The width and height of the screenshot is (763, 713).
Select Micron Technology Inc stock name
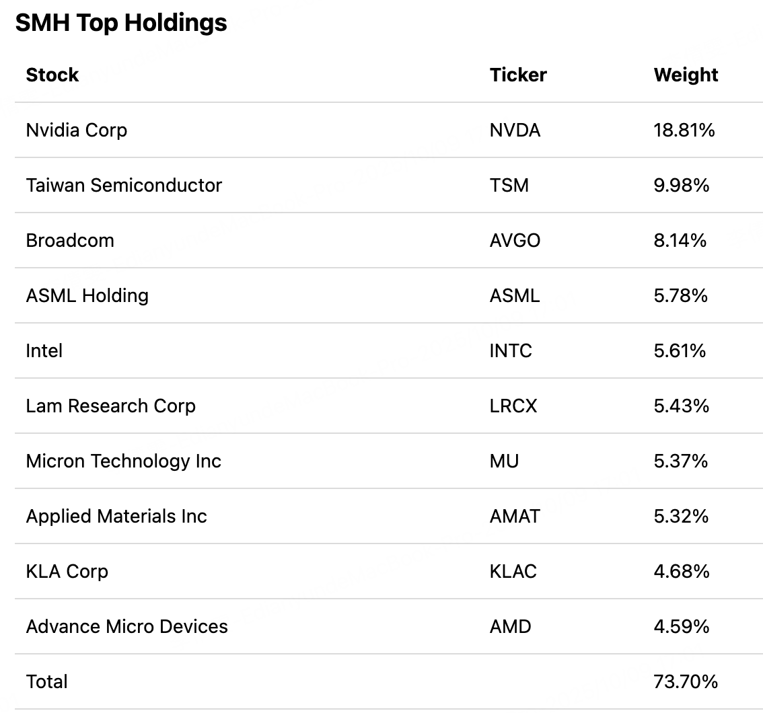(x=124, y=461)
